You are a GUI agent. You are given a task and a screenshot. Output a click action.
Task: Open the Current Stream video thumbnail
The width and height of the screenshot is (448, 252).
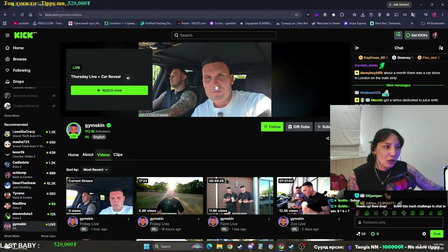tap(99, 196)
